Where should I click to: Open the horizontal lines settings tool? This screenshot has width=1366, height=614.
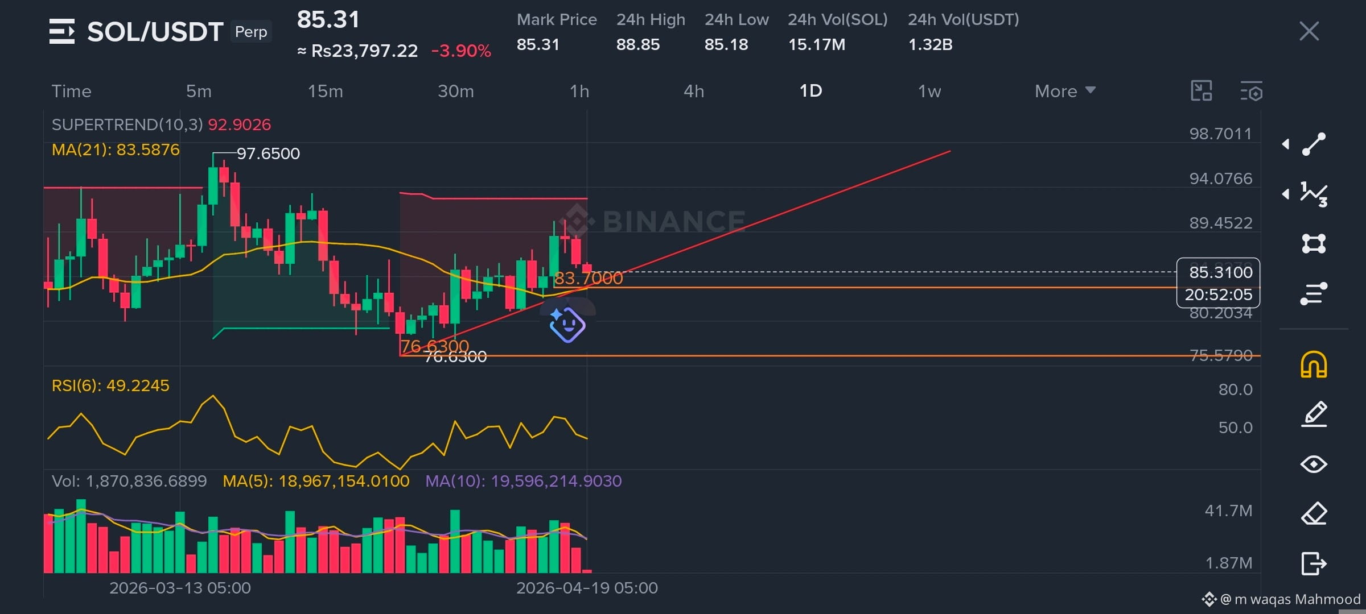[1314, 293]
